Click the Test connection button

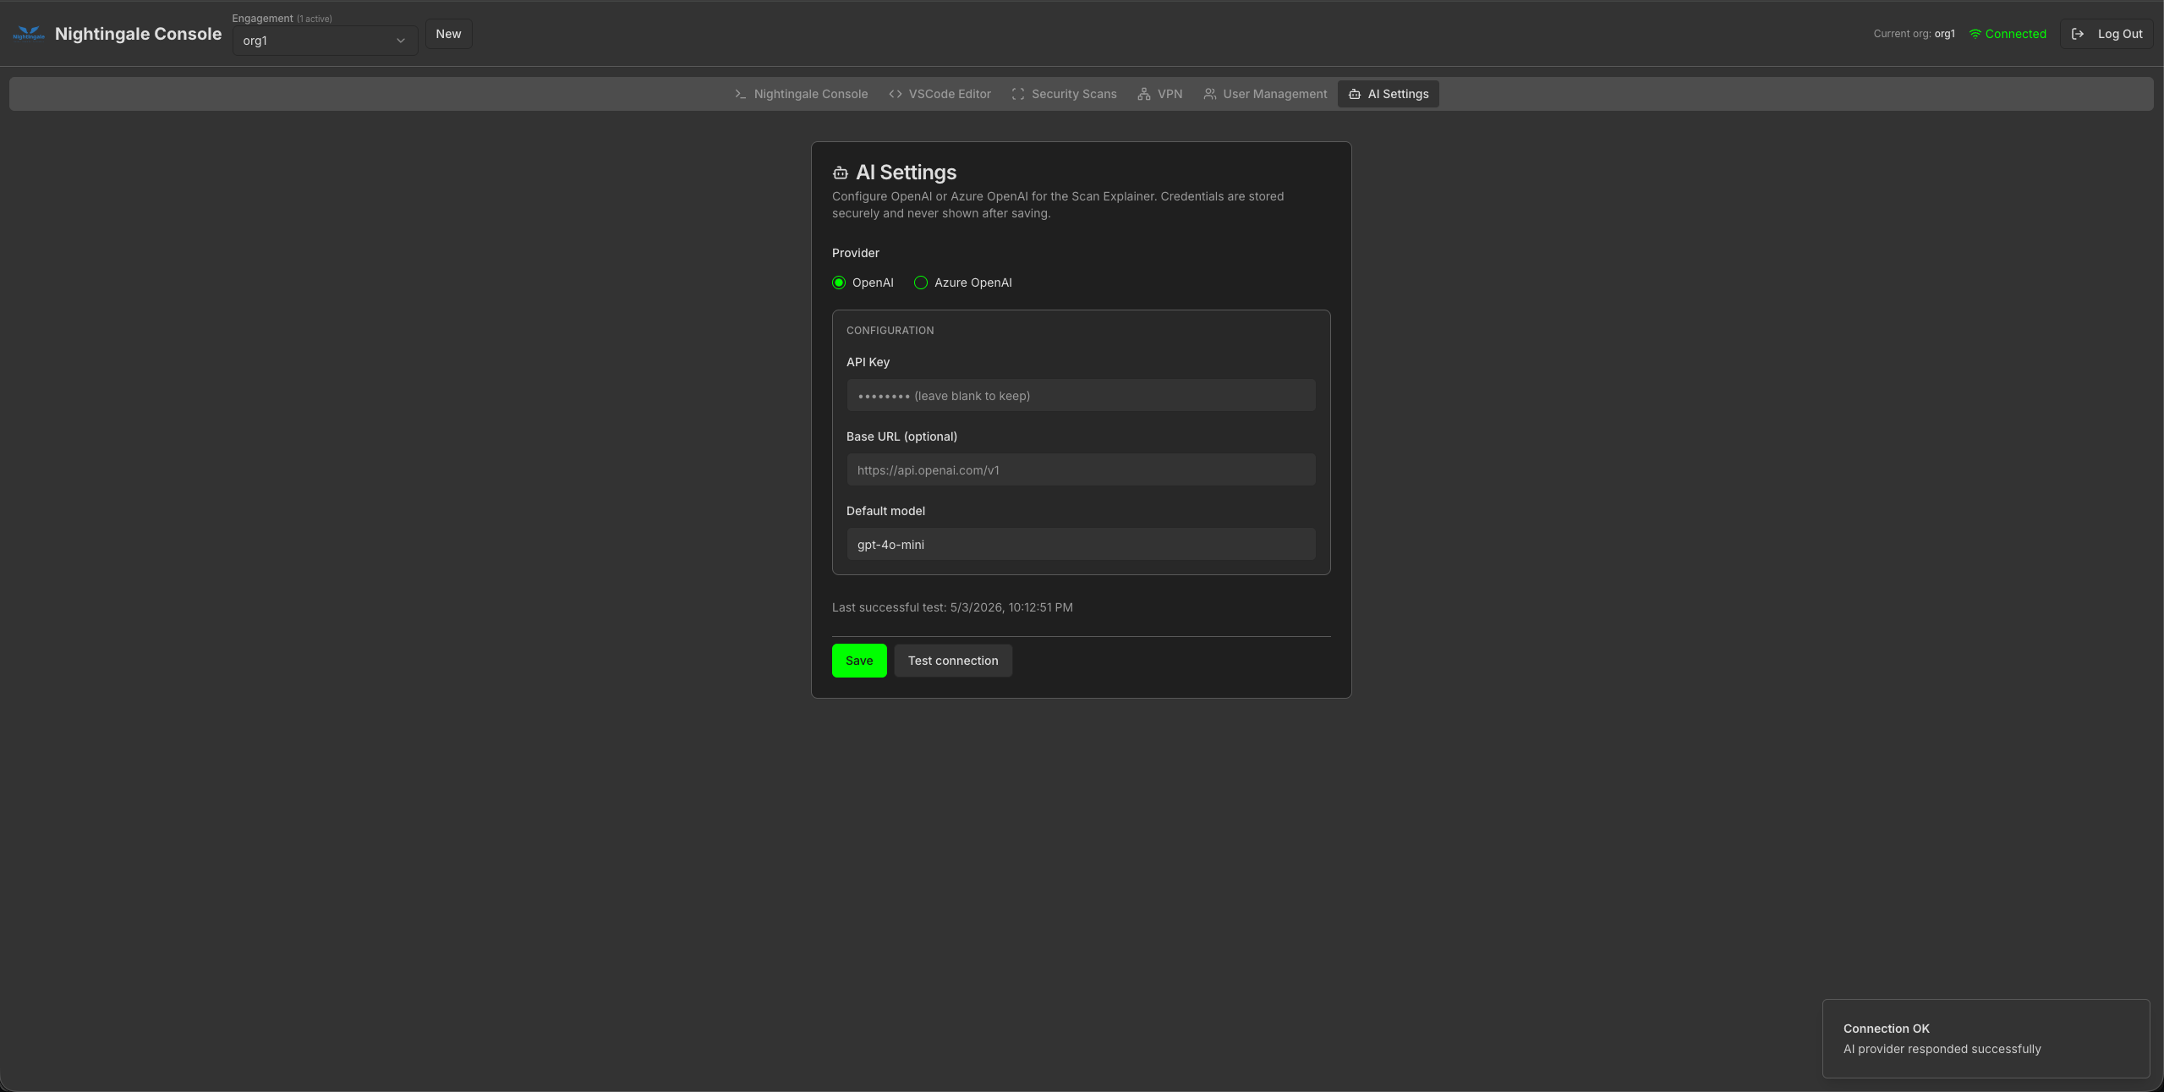[953, 661]
